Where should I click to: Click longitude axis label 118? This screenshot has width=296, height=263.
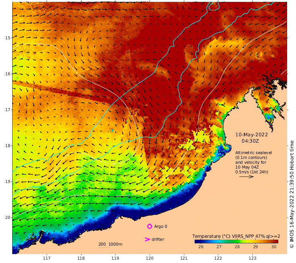tap(81, 258)
